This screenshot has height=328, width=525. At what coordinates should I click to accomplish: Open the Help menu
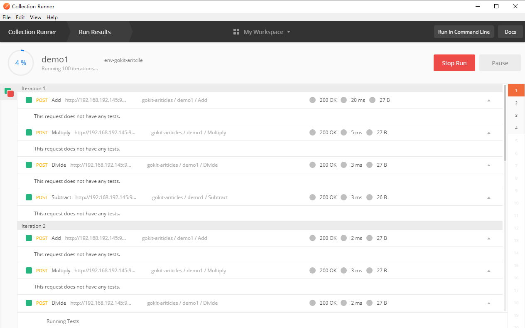coord(52,17)
